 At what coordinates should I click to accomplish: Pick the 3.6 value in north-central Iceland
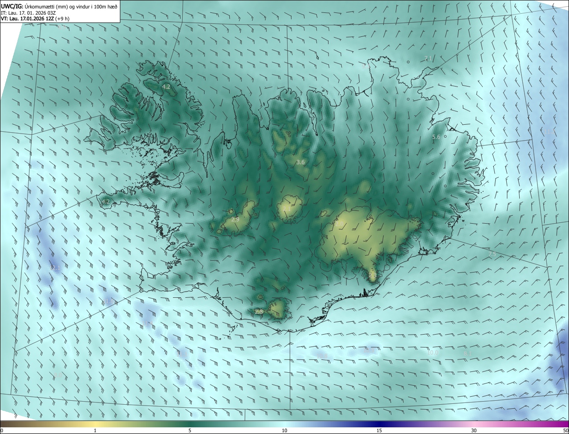point(301,162)
